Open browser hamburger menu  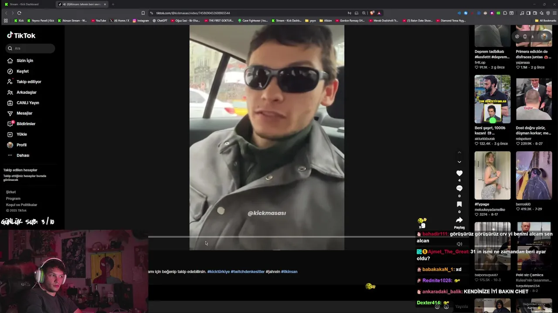(x=554, y=13)
